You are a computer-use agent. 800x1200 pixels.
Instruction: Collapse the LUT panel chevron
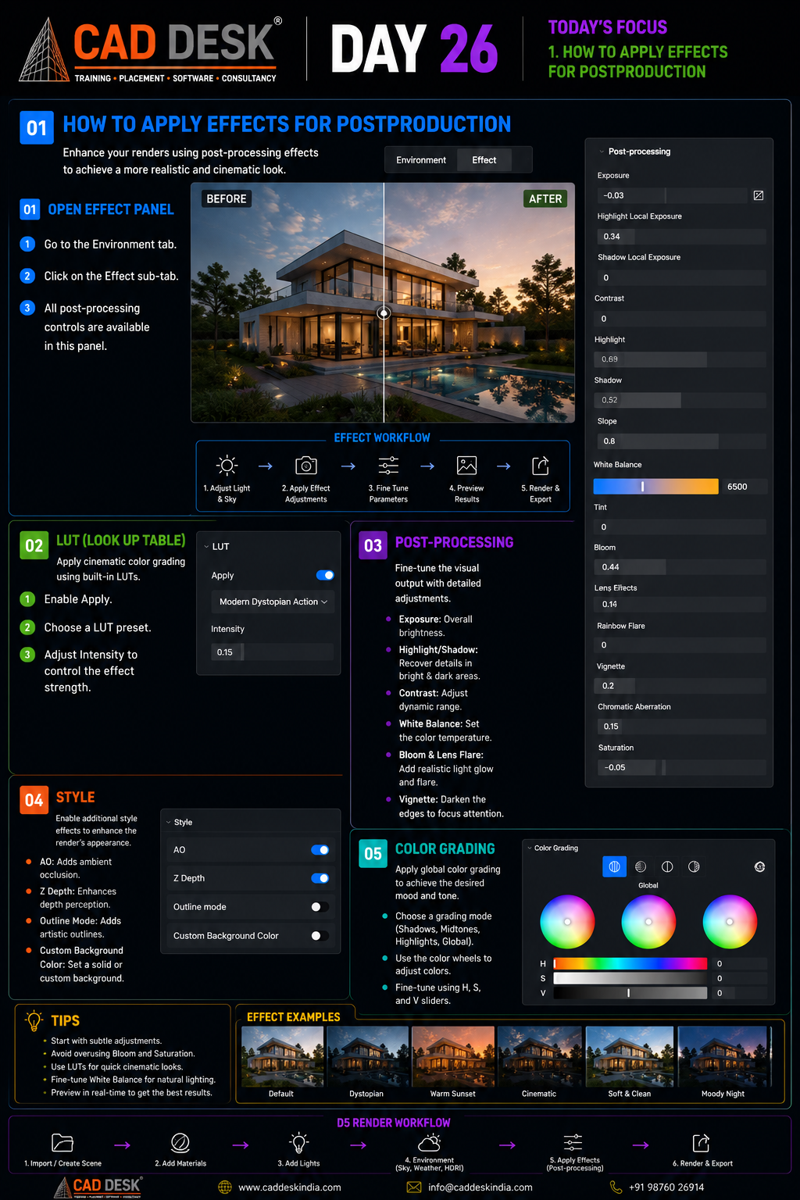coord(206,547)
